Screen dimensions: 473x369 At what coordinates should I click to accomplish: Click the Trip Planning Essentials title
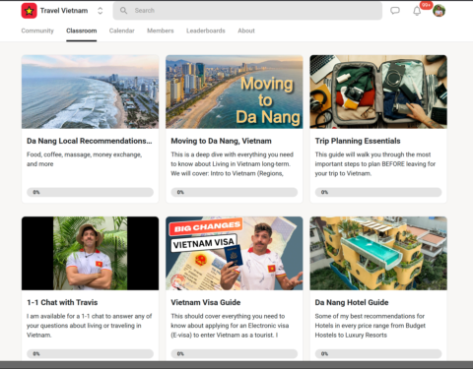pos(358,141)
